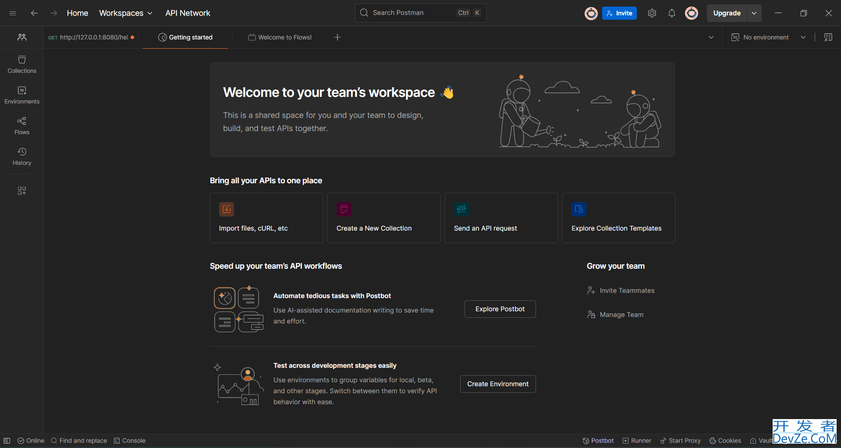
Task: Open Flows in the sidebar
Action: [22, 126]
